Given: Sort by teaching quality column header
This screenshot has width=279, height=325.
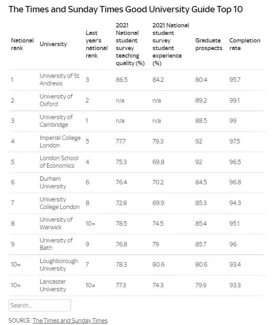Looking at the screenshot, I should (130, 44).
